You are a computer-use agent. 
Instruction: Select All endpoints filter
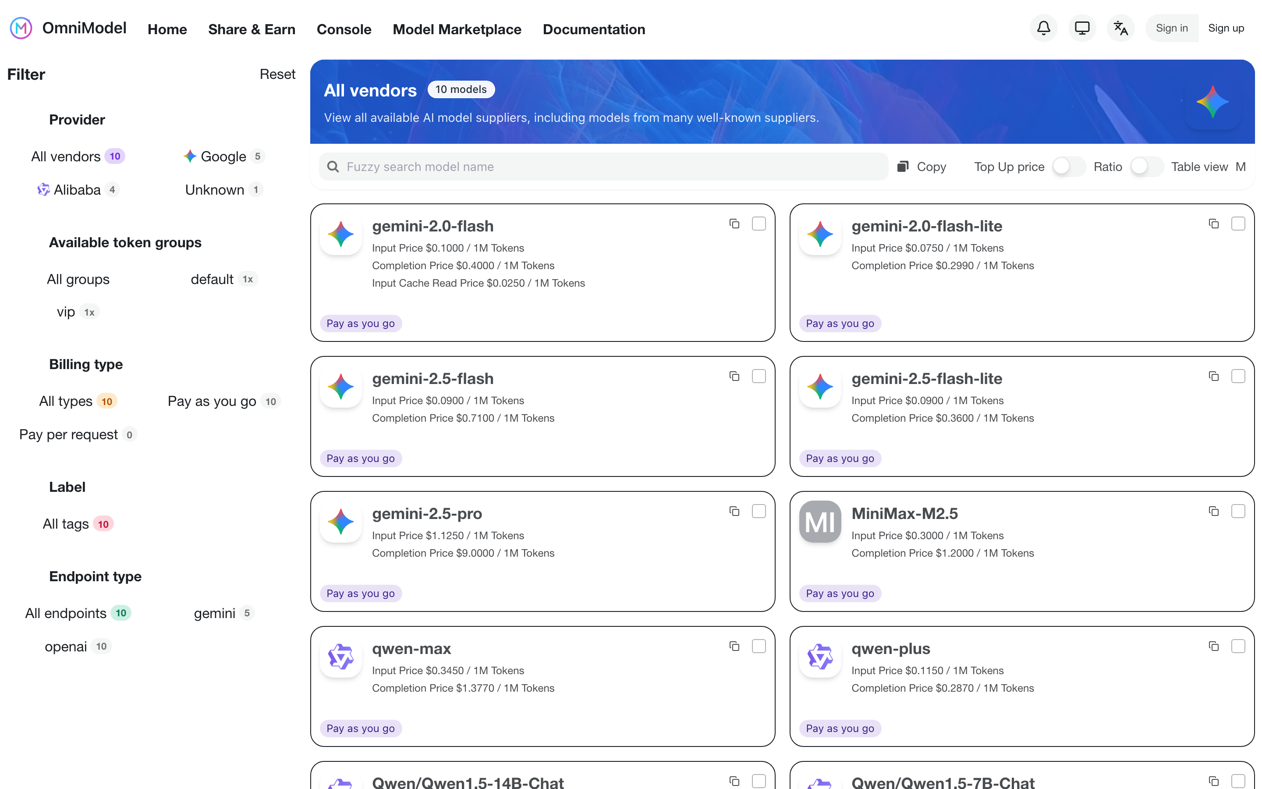[x=78, y=613]
